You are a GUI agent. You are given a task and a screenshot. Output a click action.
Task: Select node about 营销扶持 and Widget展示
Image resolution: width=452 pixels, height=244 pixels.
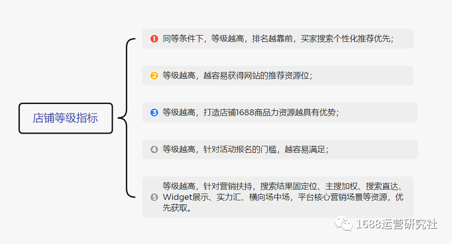pos(278,197)
